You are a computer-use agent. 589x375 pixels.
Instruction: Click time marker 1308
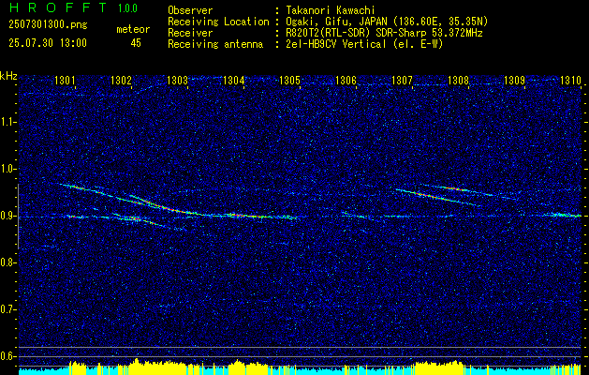coord(458,80)
